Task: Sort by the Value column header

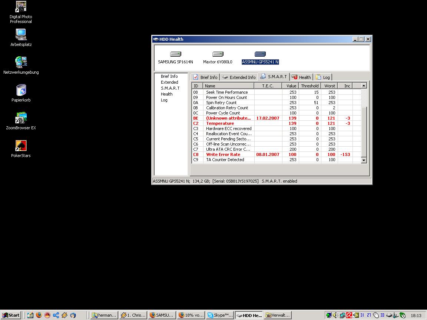Action: point(290,86)
